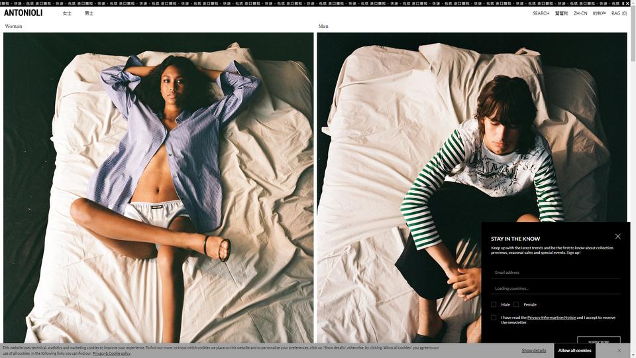Click the STAY IN THE KNOW heading
This screenshot has height=358, width=636.
click(515, 239)
